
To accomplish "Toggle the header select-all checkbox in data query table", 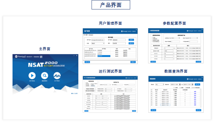I will pyautogui.click(x=151, y=90).
